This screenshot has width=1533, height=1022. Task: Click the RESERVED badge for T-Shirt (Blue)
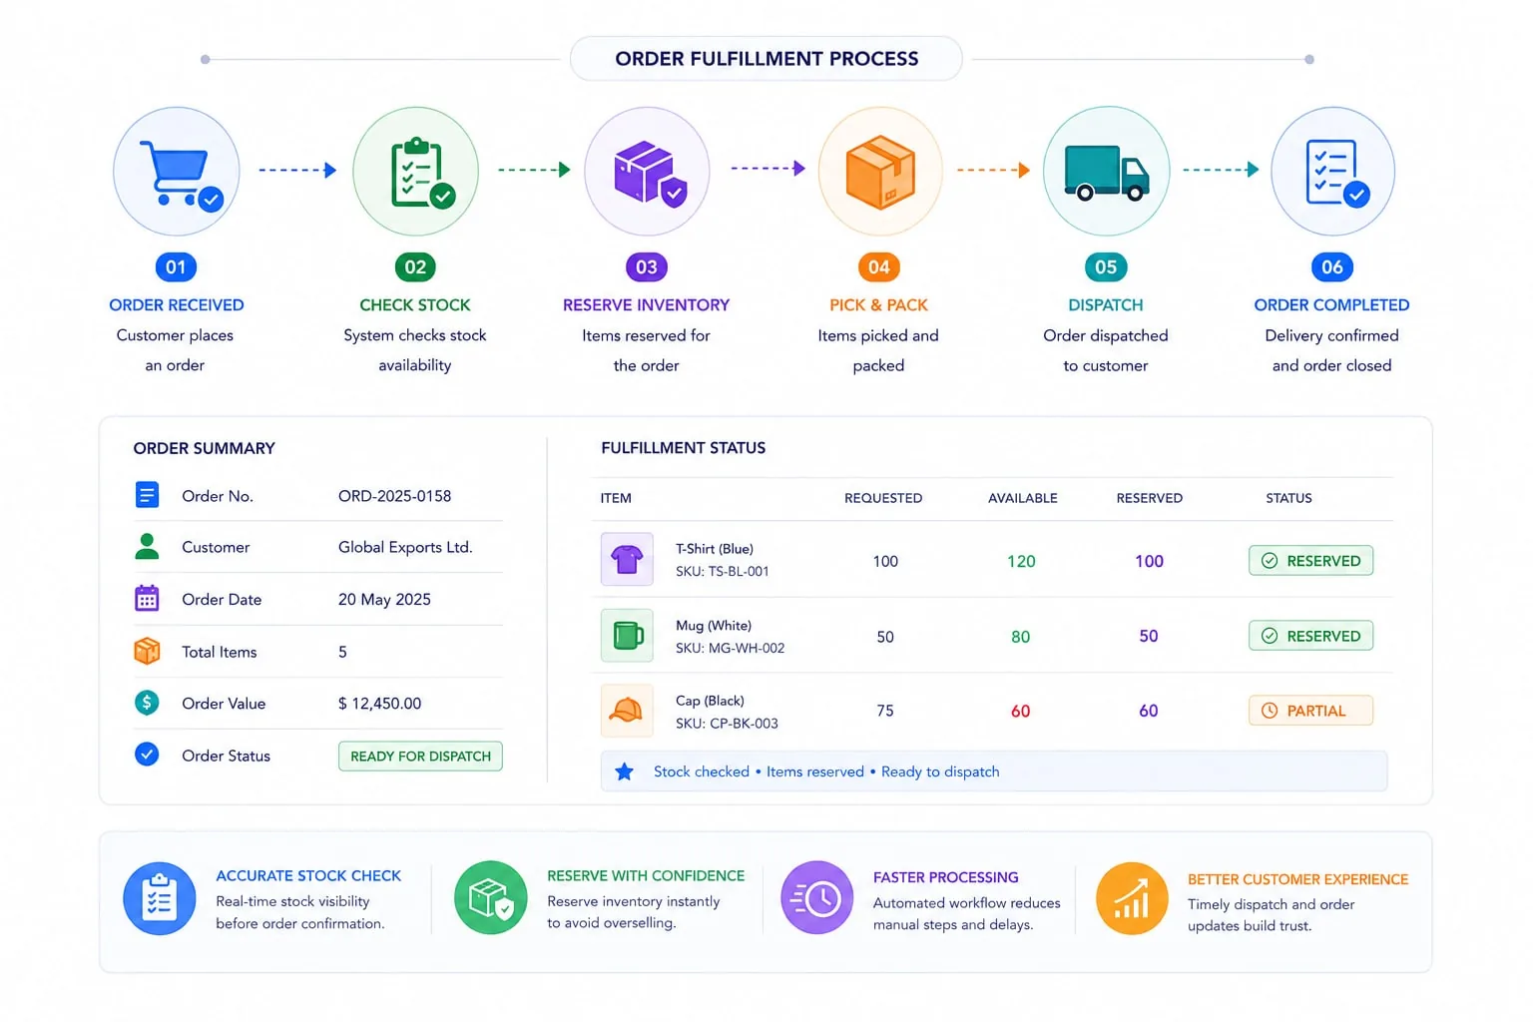(1311, 561)
